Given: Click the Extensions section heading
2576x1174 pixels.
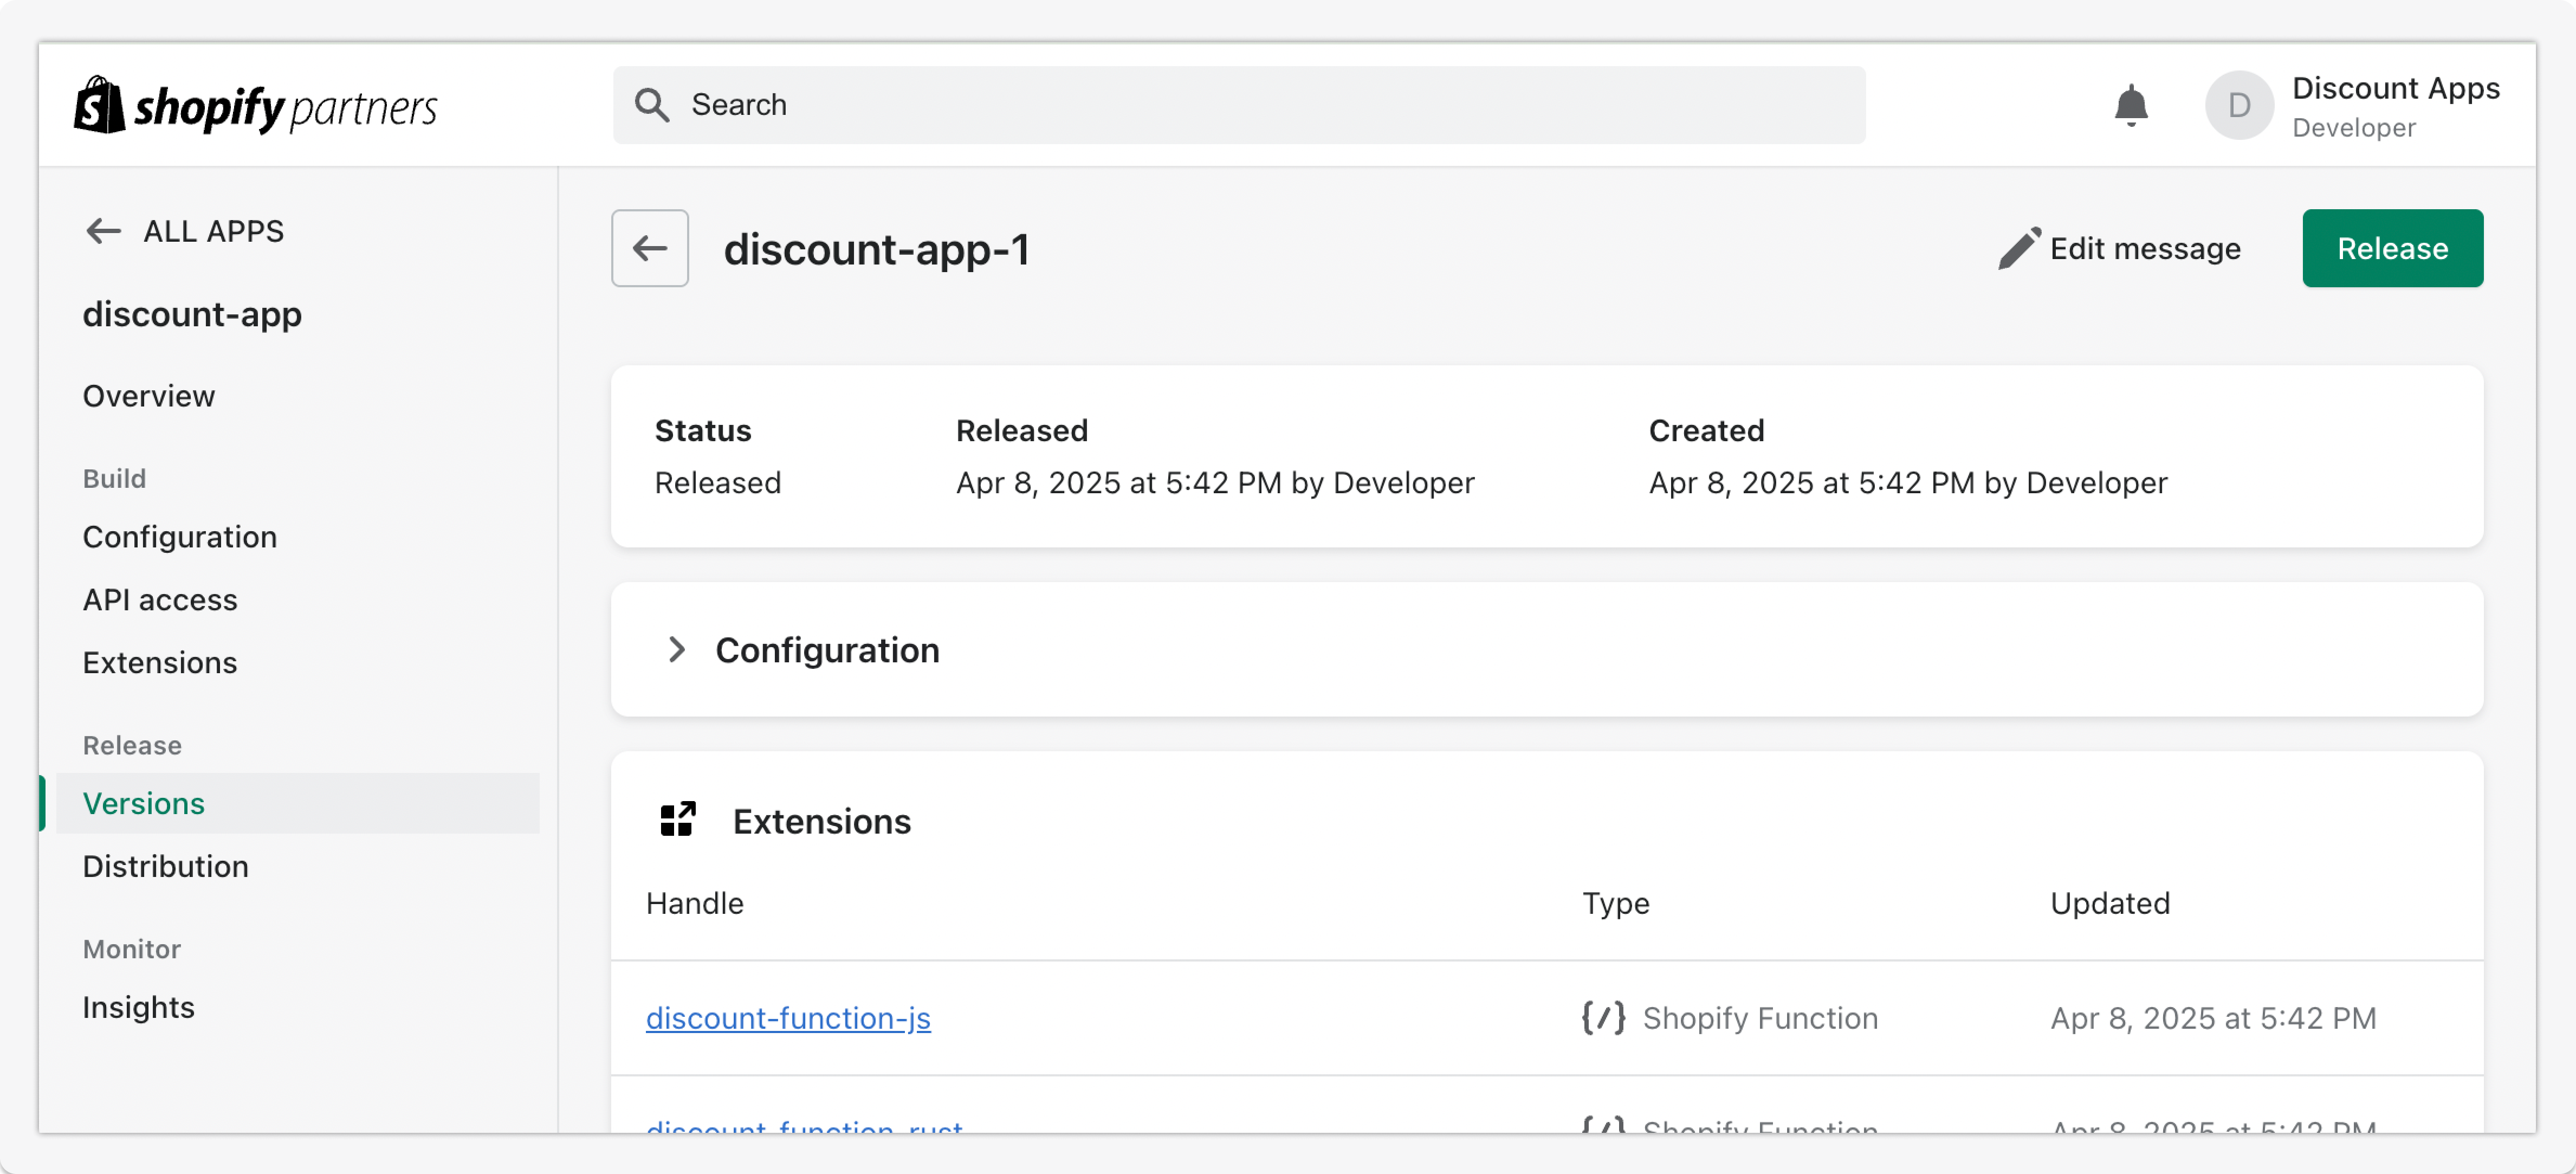Looking at the screenshot, I should pyautogui.click(x=822, y=821).
